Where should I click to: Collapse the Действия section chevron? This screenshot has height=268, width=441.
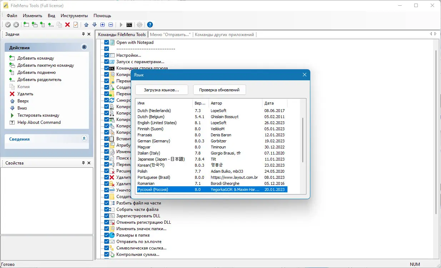[84, 47]
